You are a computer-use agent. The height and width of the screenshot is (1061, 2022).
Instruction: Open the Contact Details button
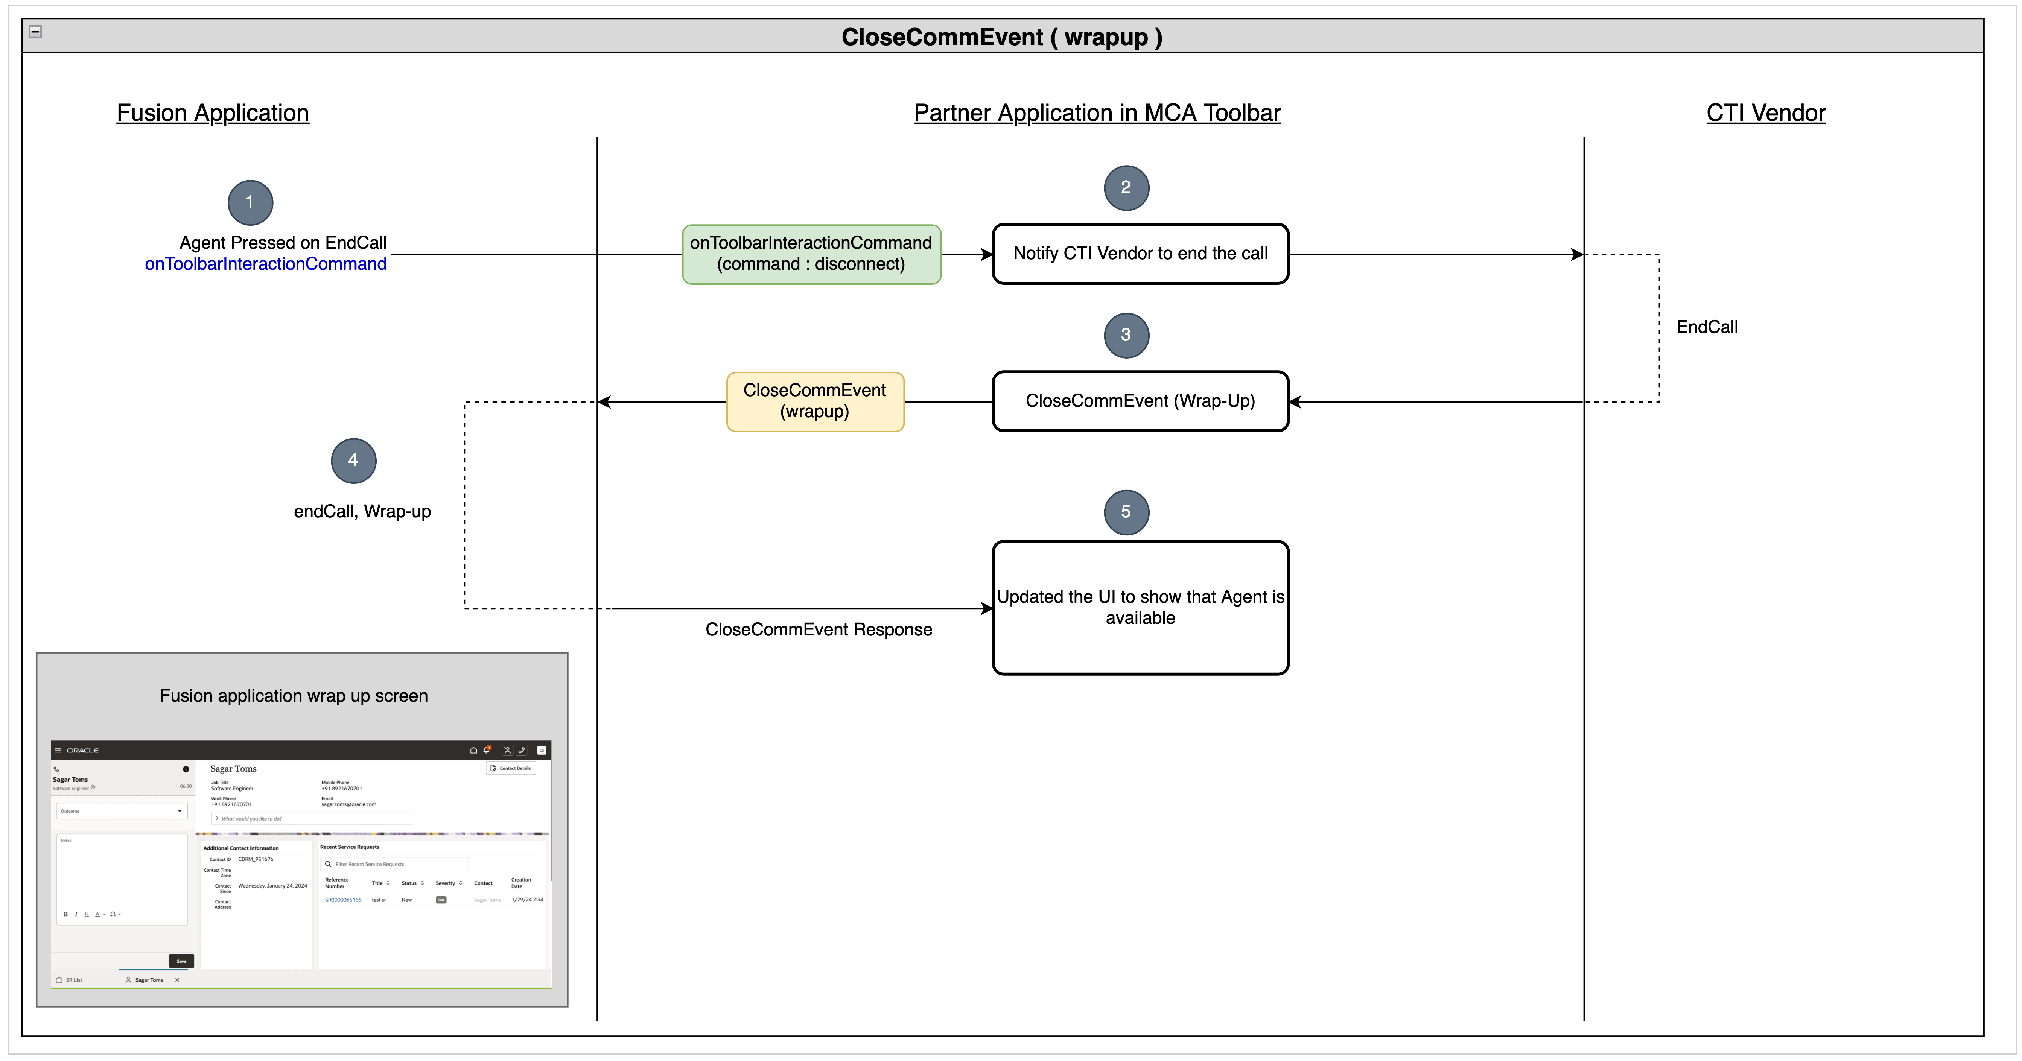tap(511, 768)
